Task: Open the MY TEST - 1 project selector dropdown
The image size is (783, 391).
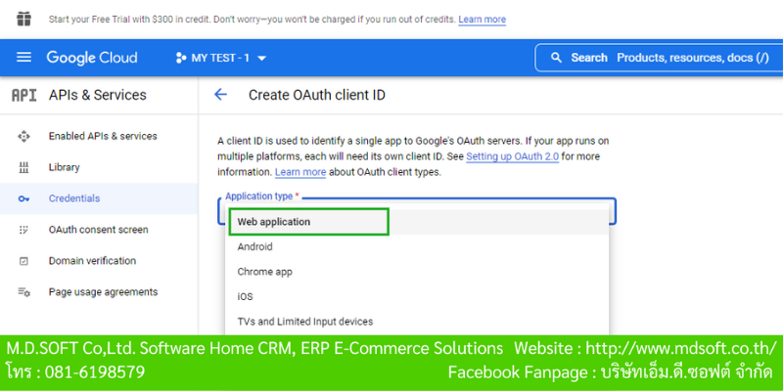Action: (221, 58)
